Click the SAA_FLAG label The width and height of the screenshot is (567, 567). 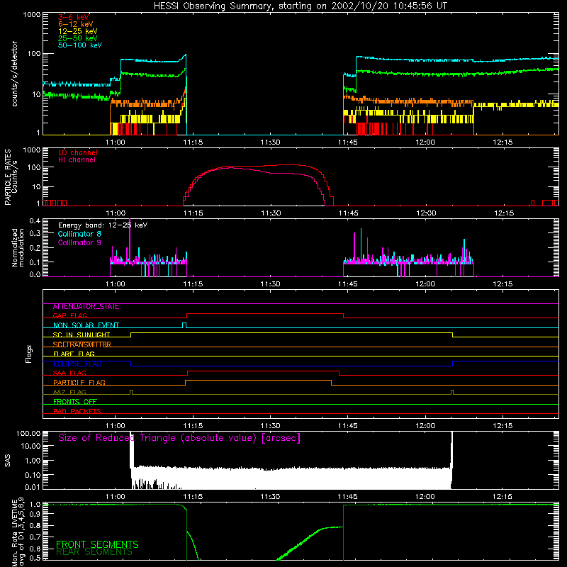pyautogui.click(x=69, y=373)
